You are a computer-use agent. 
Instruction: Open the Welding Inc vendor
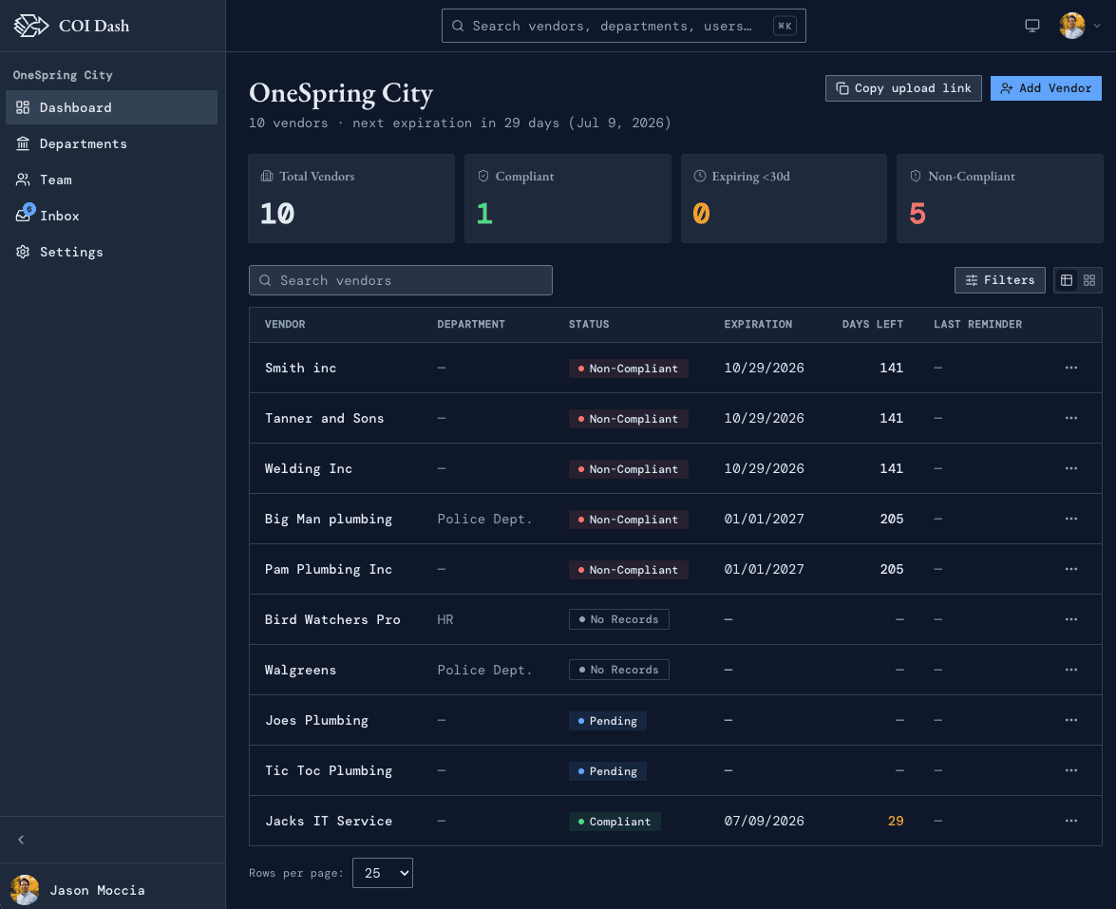pos(308,468)
